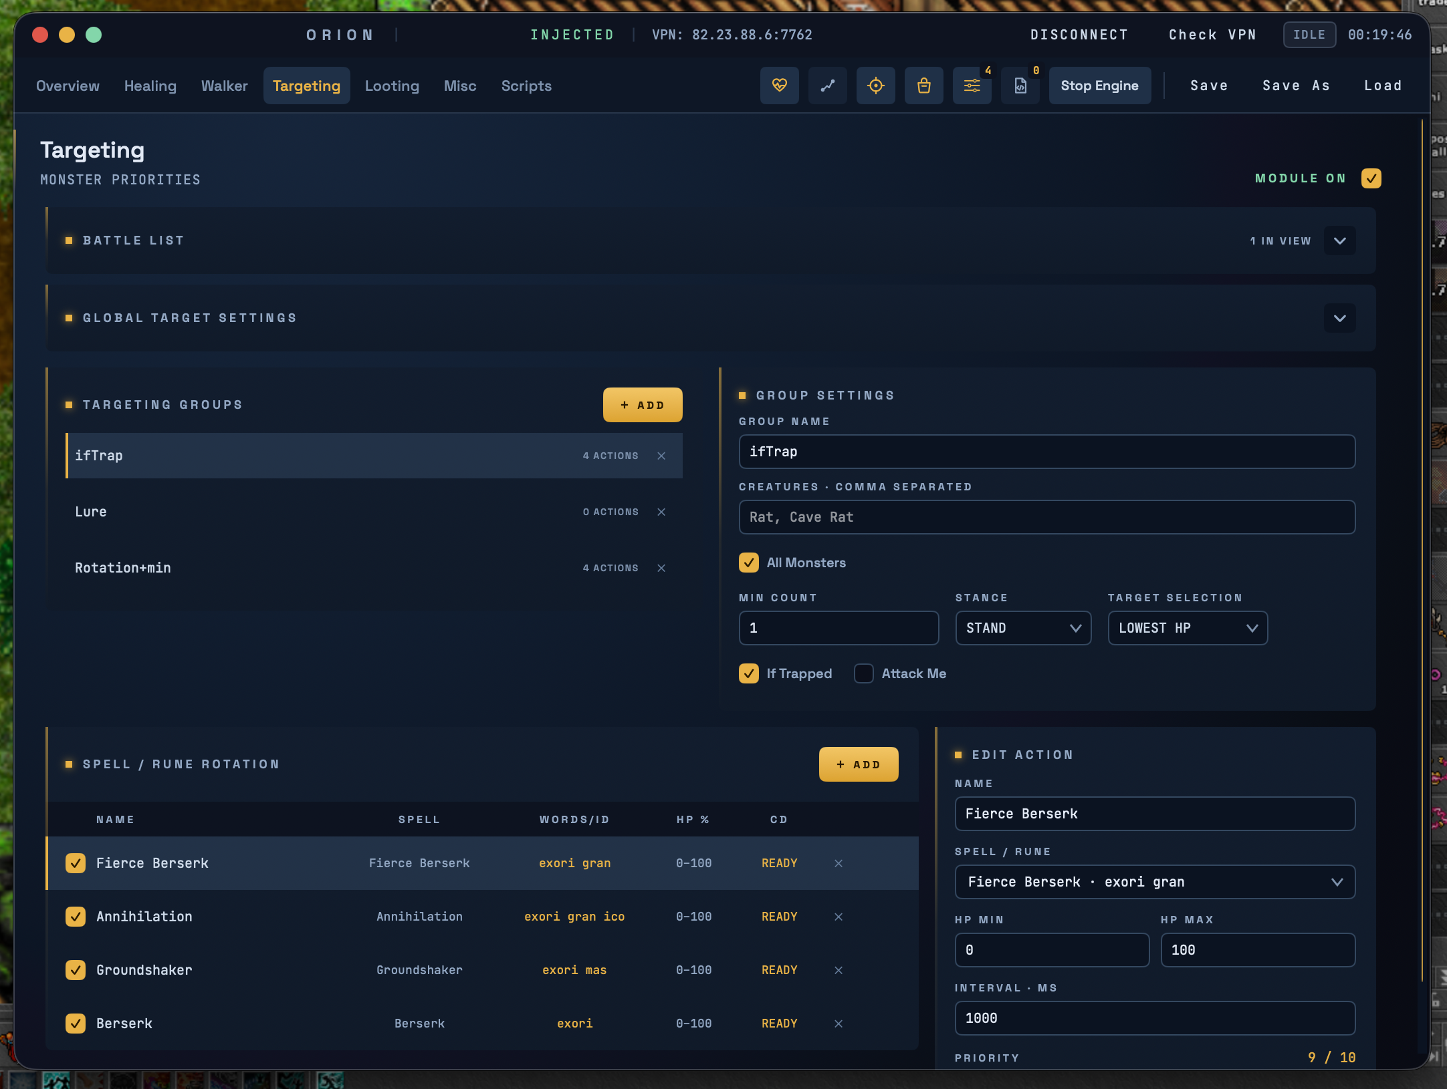Uncheck the If Trapped checkbox
Viewport: 1447px width, 1089px height.
[x=749, y=673]
